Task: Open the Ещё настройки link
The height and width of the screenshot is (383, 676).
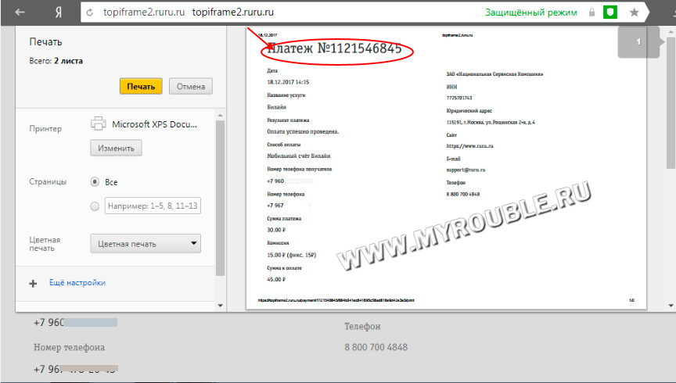Action: point(77,283)
